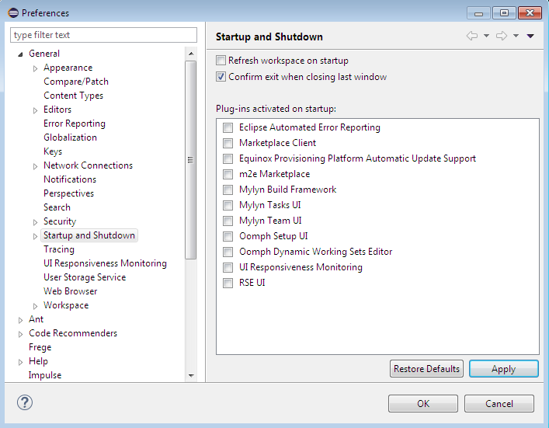Check Mylyn Tasks UI plug-in
The height and width of the screenshot is (428, 549).
228,205
